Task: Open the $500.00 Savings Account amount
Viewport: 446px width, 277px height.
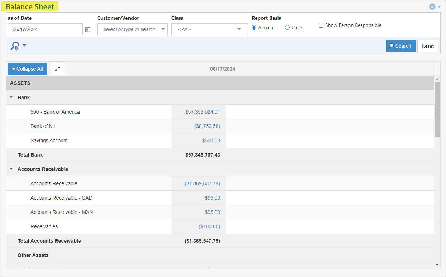Action: coord(211,140)
